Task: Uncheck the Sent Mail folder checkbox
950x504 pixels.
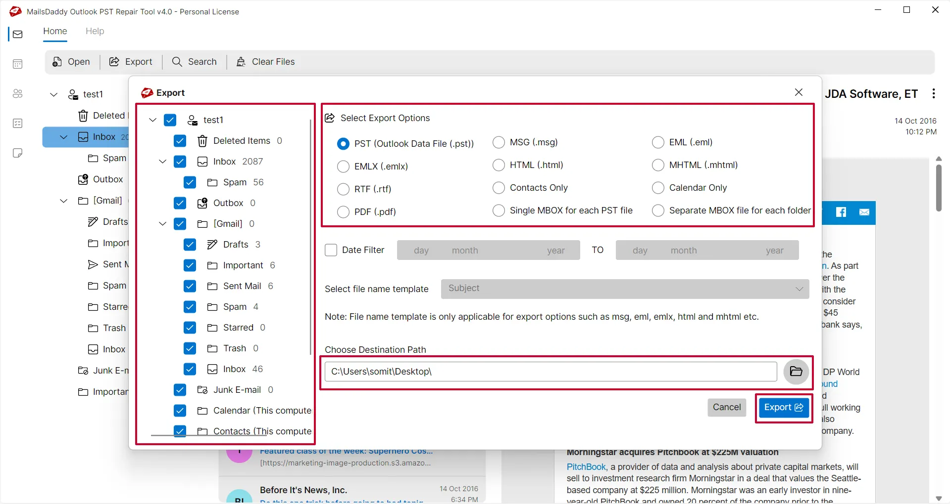Action: coord(190,286)
